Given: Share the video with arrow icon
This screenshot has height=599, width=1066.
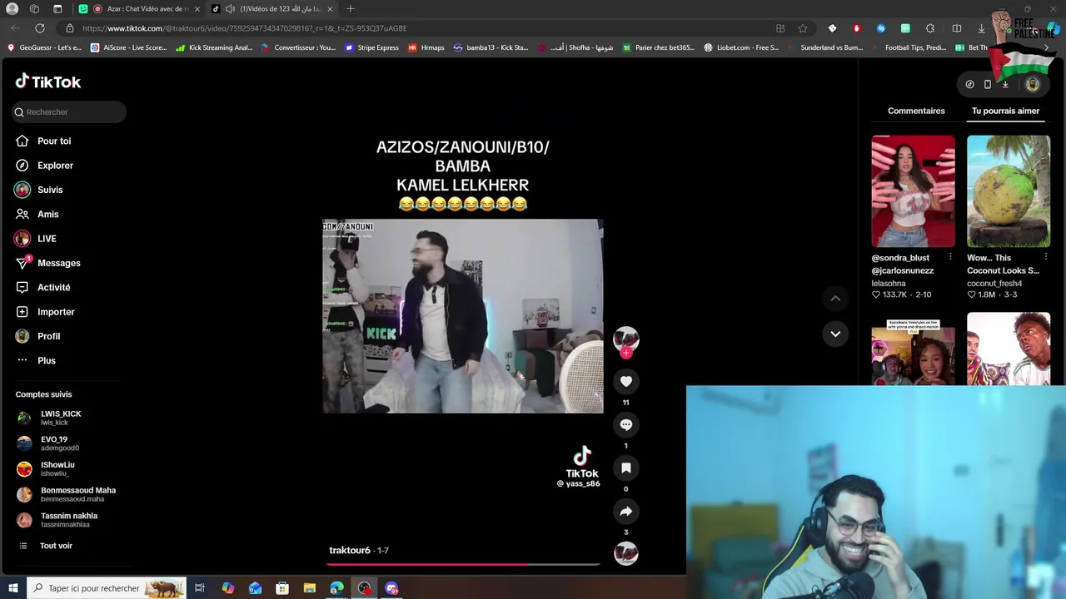Looking at the screenshot, I should tap(626, 511).
